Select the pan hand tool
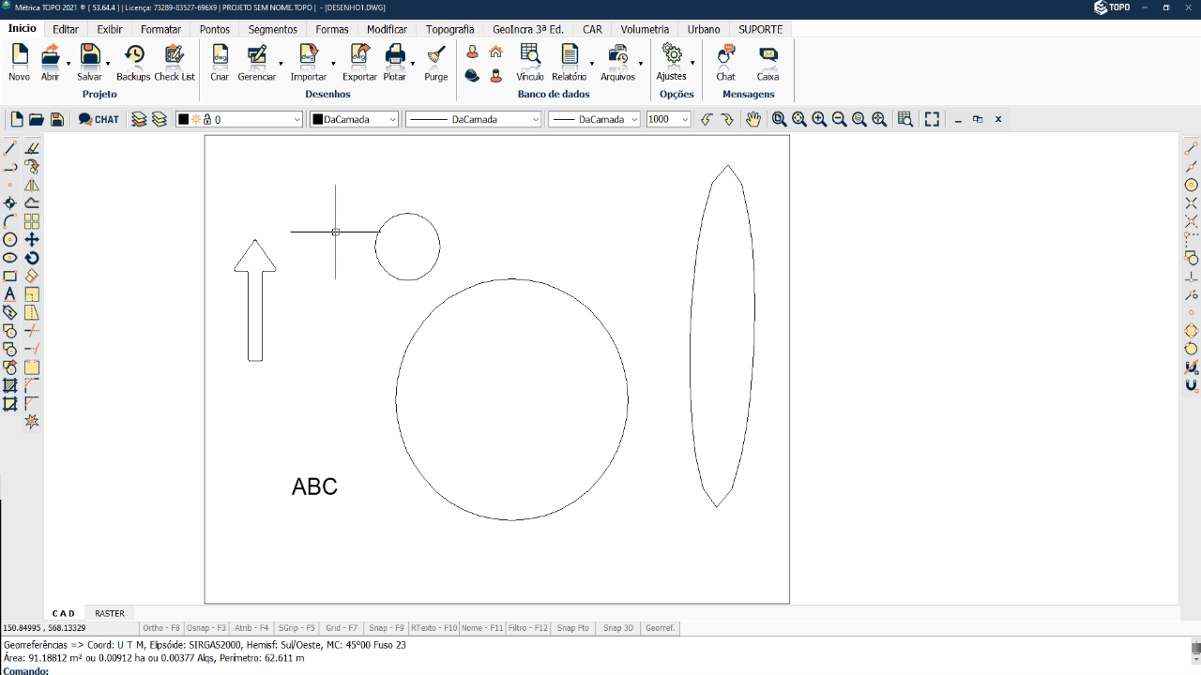This screenshot has height=675, width=1201. point(753,119)
